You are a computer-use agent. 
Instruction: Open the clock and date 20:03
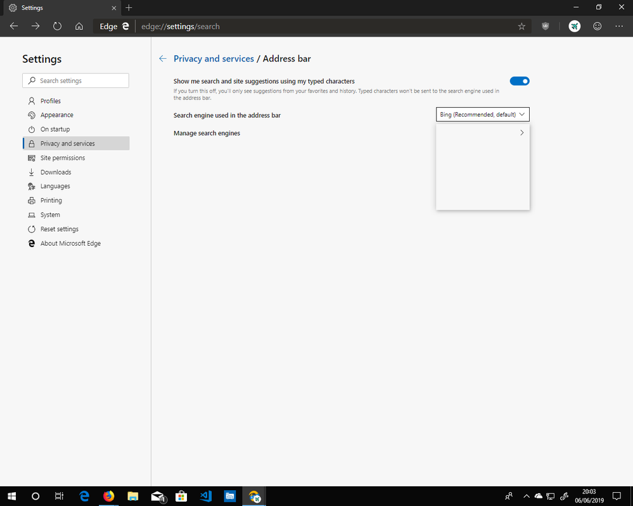click(589, 496)
